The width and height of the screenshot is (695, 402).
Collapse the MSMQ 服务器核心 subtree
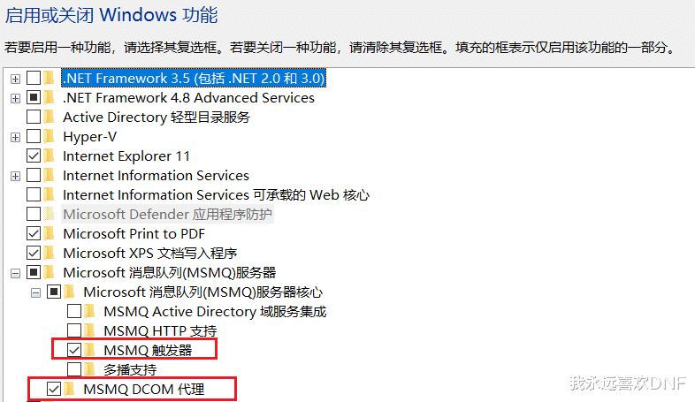pyautogui.click(x=35, y=292)
